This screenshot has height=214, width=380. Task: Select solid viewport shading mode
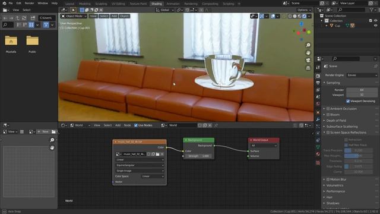[x=294, y=16]
